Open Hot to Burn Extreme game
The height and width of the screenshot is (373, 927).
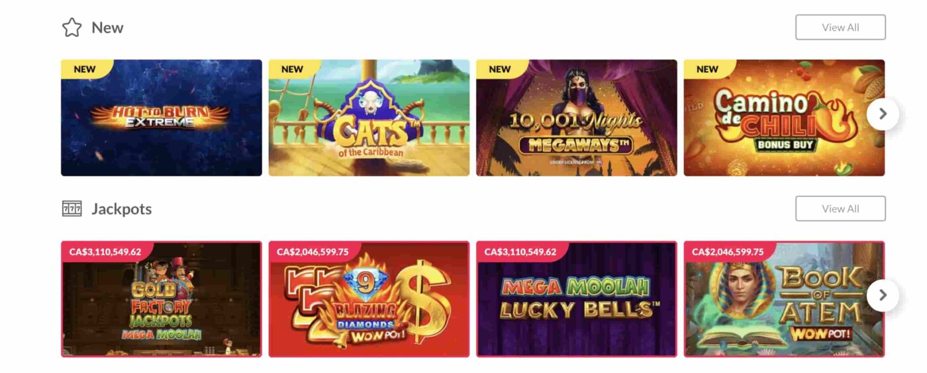162,118
